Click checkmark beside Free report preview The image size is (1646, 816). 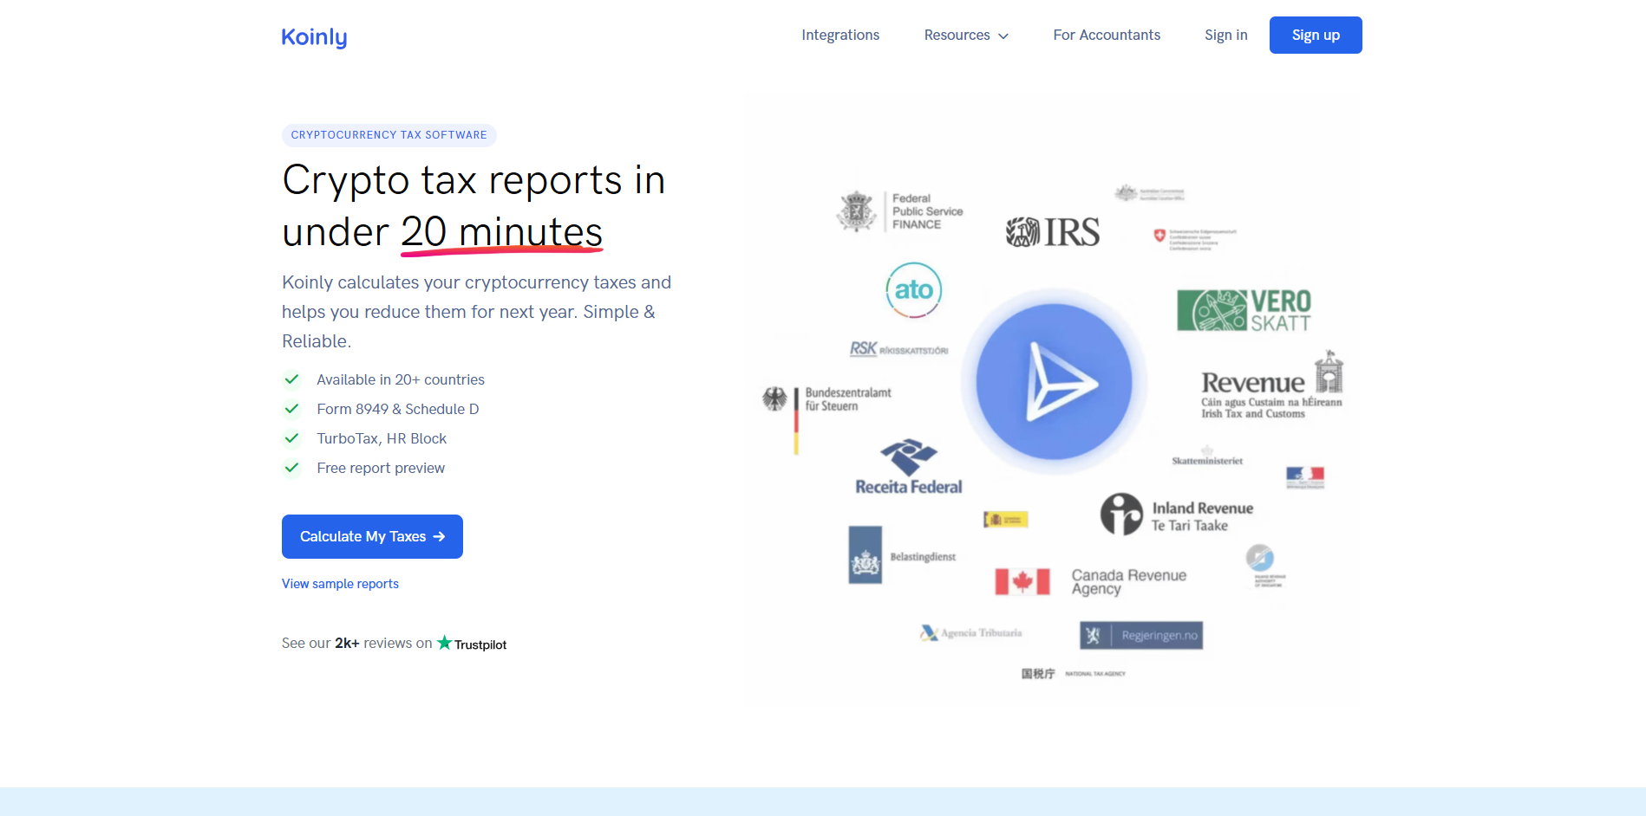coord(292,468)
